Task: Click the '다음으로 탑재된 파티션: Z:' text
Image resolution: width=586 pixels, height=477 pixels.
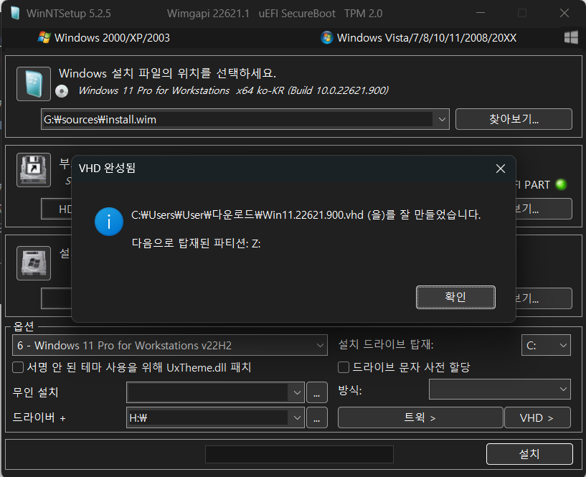Action: coord(197,243)
